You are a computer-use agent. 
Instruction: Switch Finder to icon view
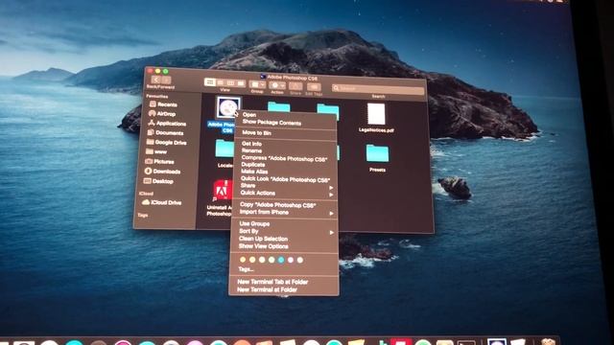tap(209, 82)
